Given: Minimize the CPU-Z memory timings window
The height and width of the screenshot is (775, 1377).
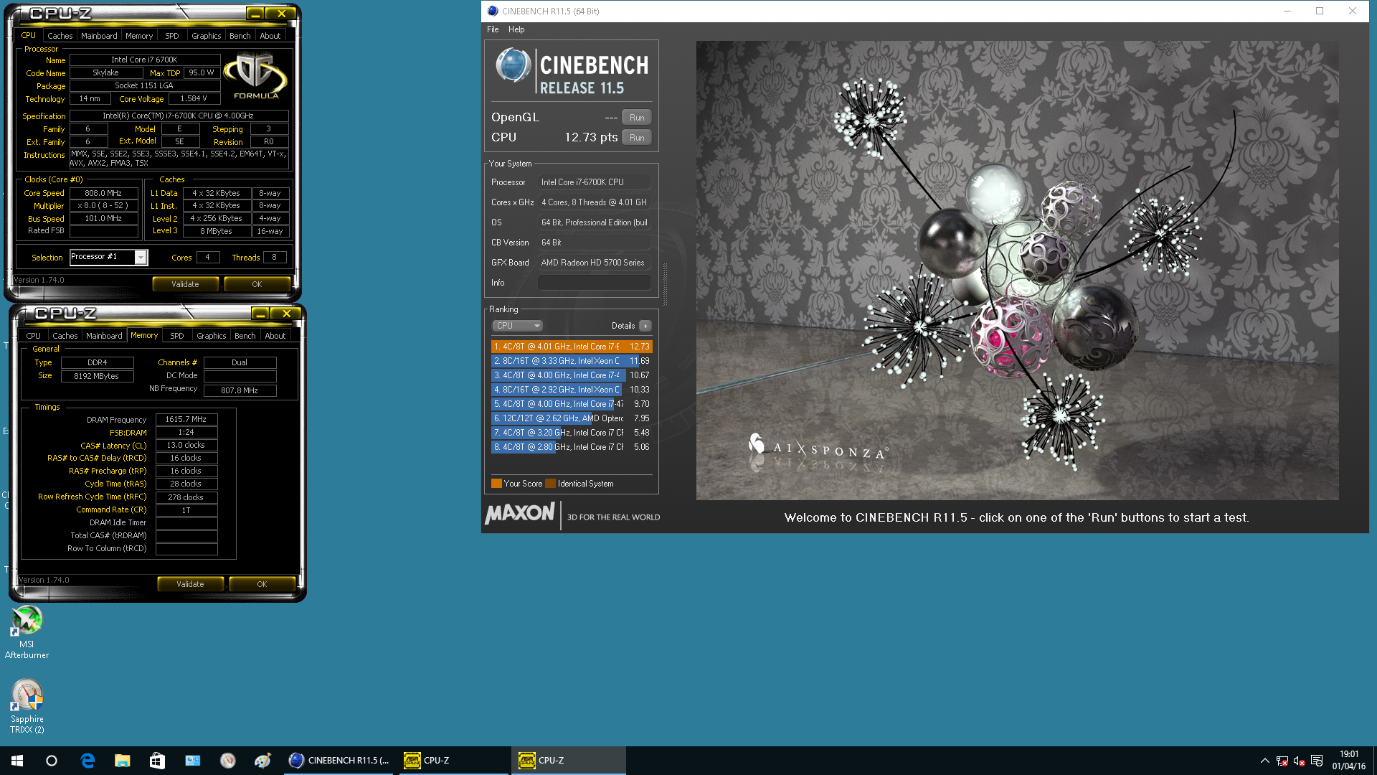Looking at the screenshot, I should (x=260, y=314).
